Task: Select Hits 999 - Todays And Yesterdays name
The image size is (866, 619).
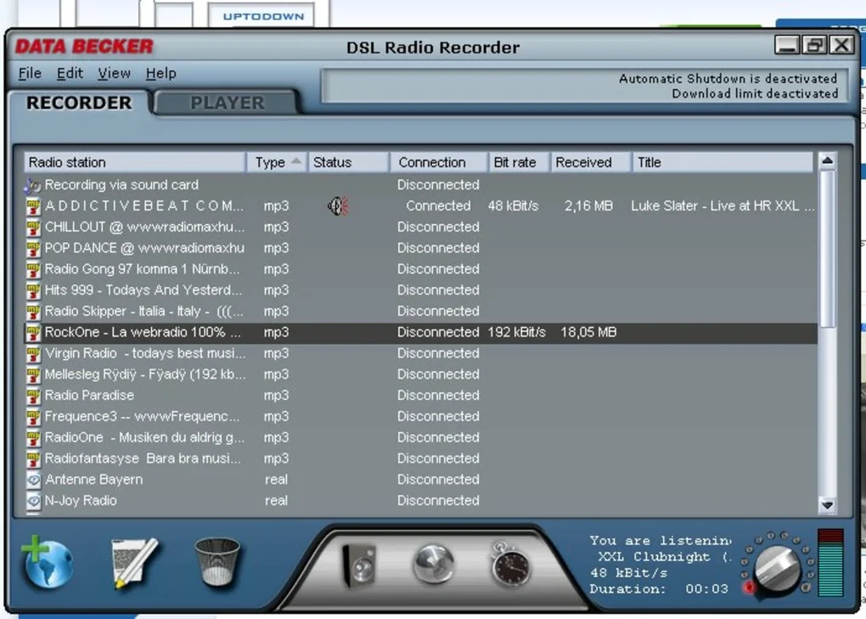Action: click(143, 290)
